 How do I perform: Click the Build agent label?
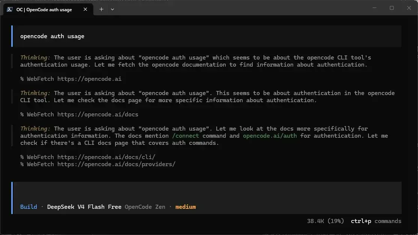coord(28,207)
